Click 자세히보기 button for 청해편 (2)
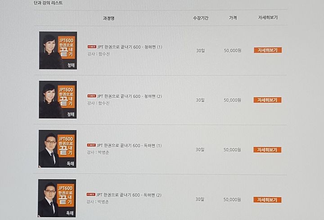Viewport: 324px width, 220px height. coord(267,100)
